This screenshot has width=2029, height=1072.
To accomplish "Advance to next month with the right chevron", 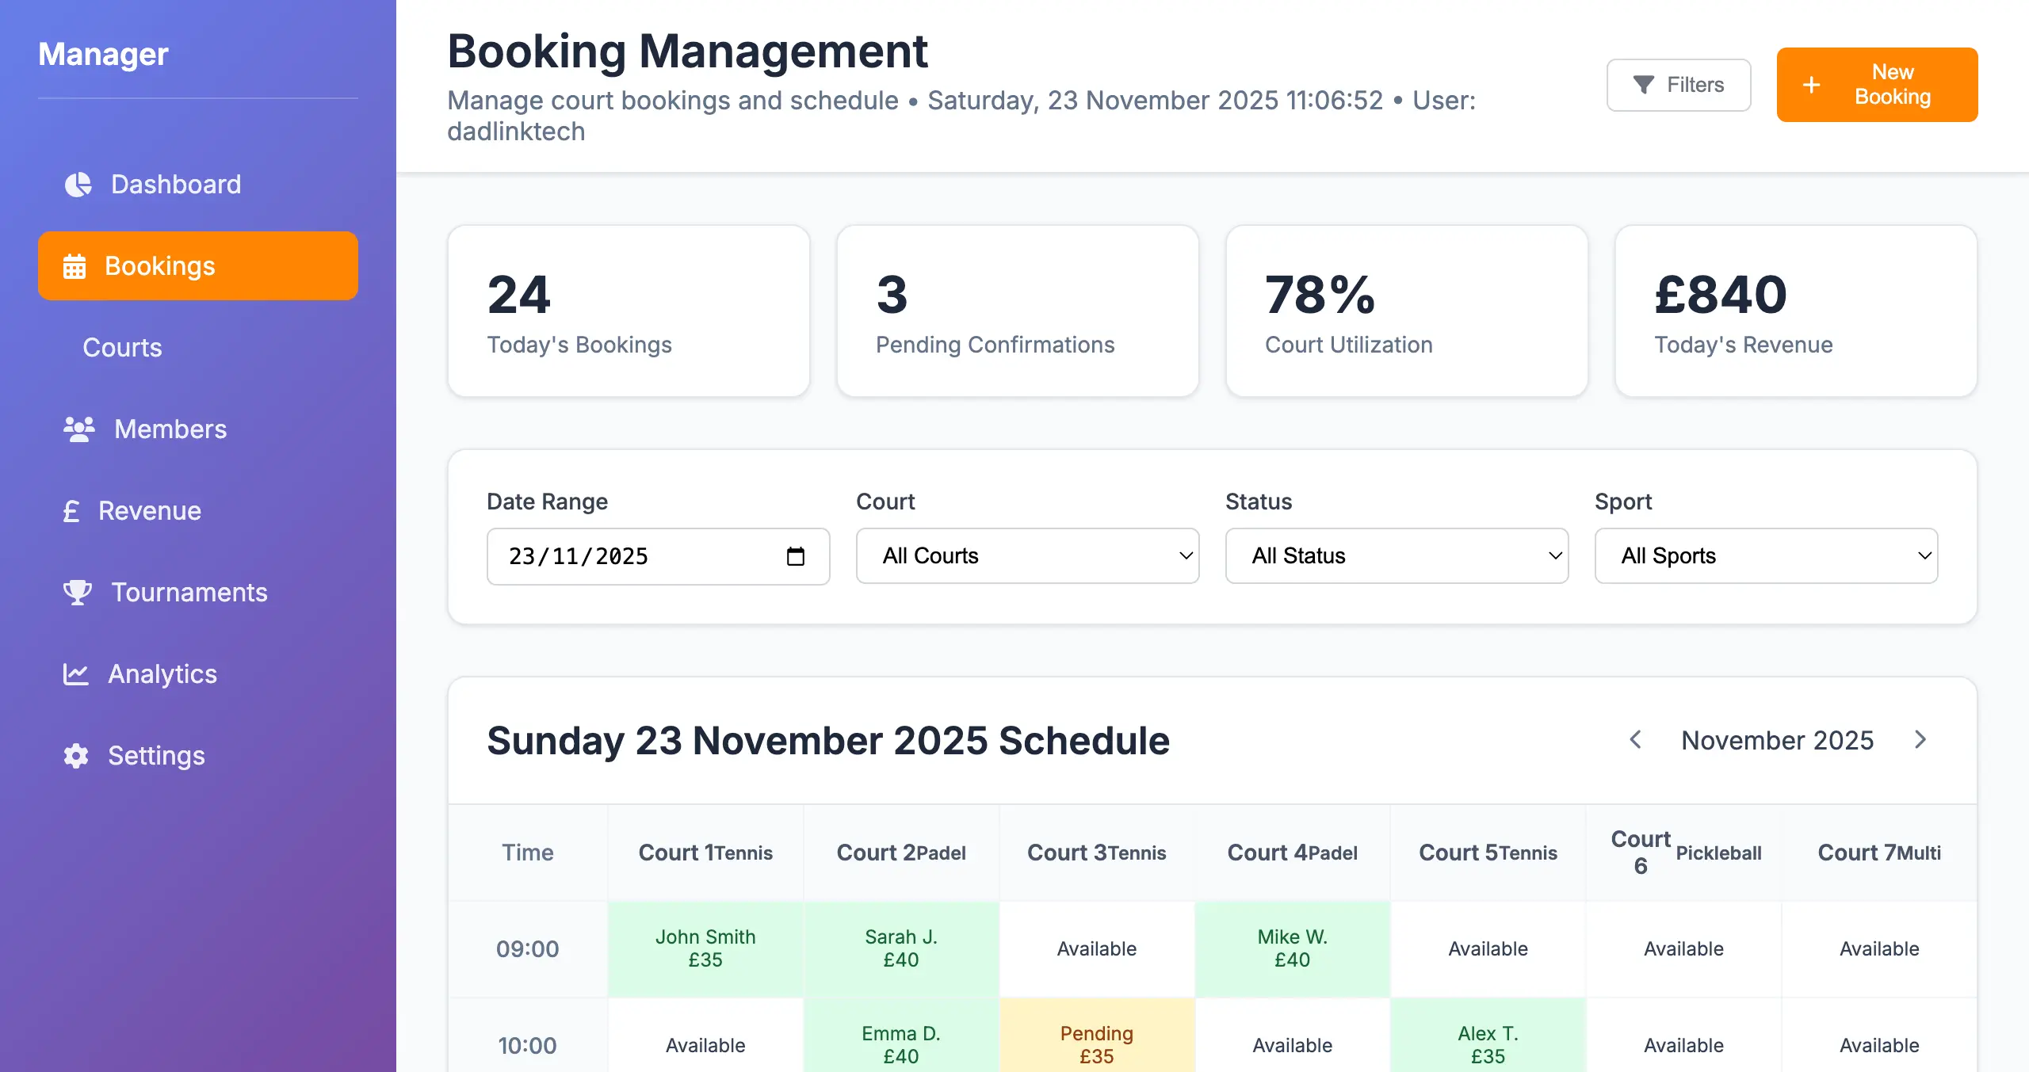I will coord(1920,740).
